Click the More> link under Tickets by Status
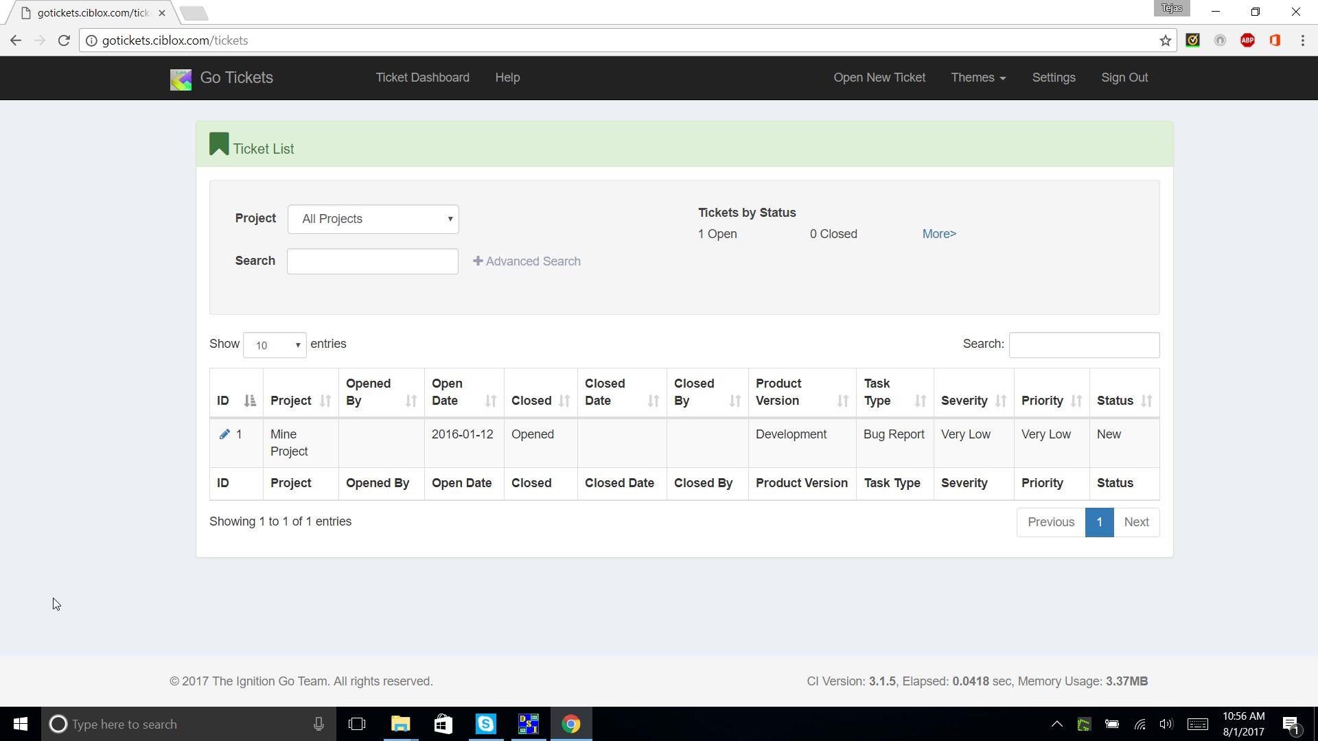1318x741 pixels. (x=938, y=234)
